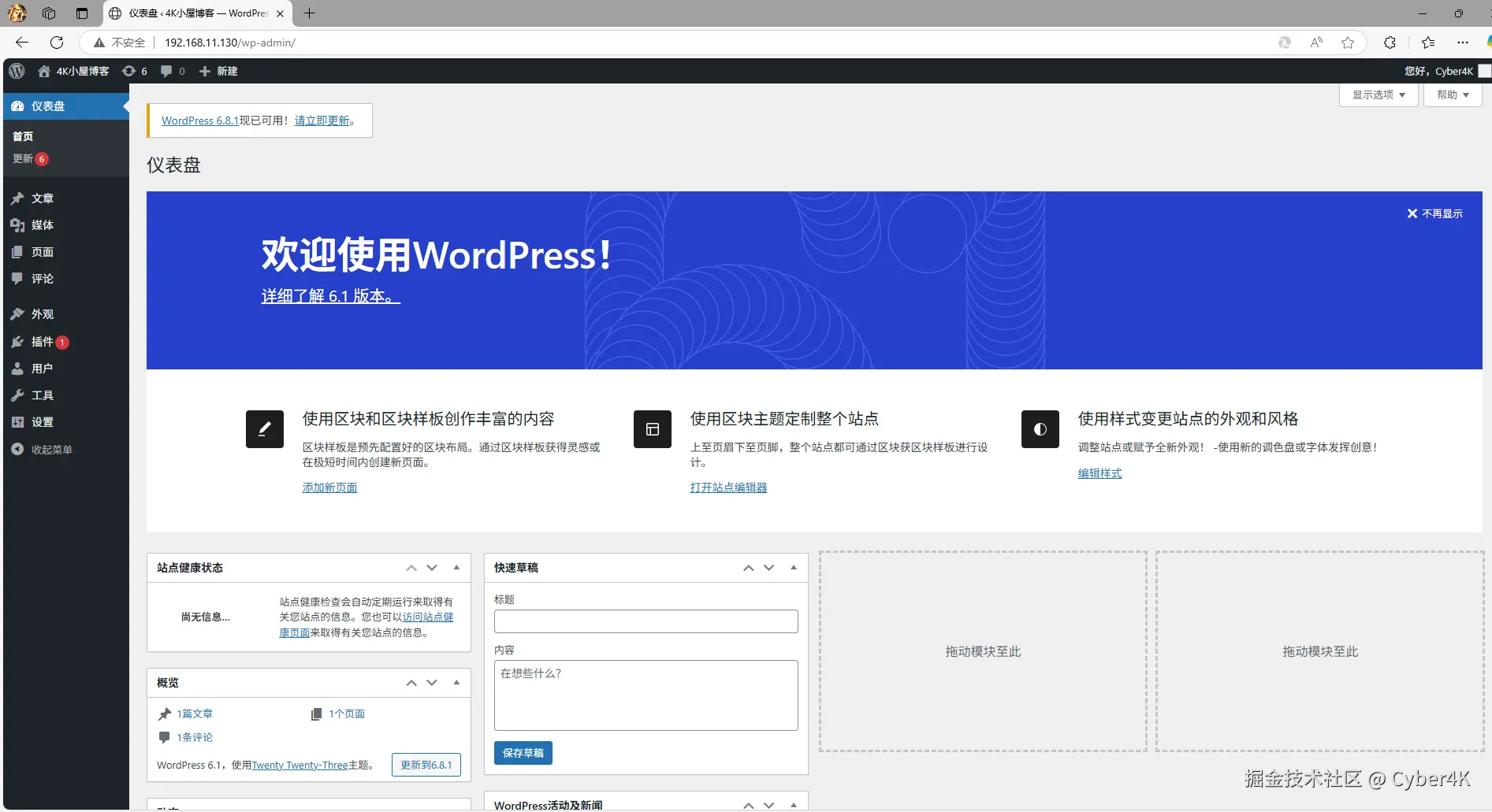This screenshot has width=1492, height=812.
Task: Follow the 编辑样式 link
Action: coord(1099,473)
